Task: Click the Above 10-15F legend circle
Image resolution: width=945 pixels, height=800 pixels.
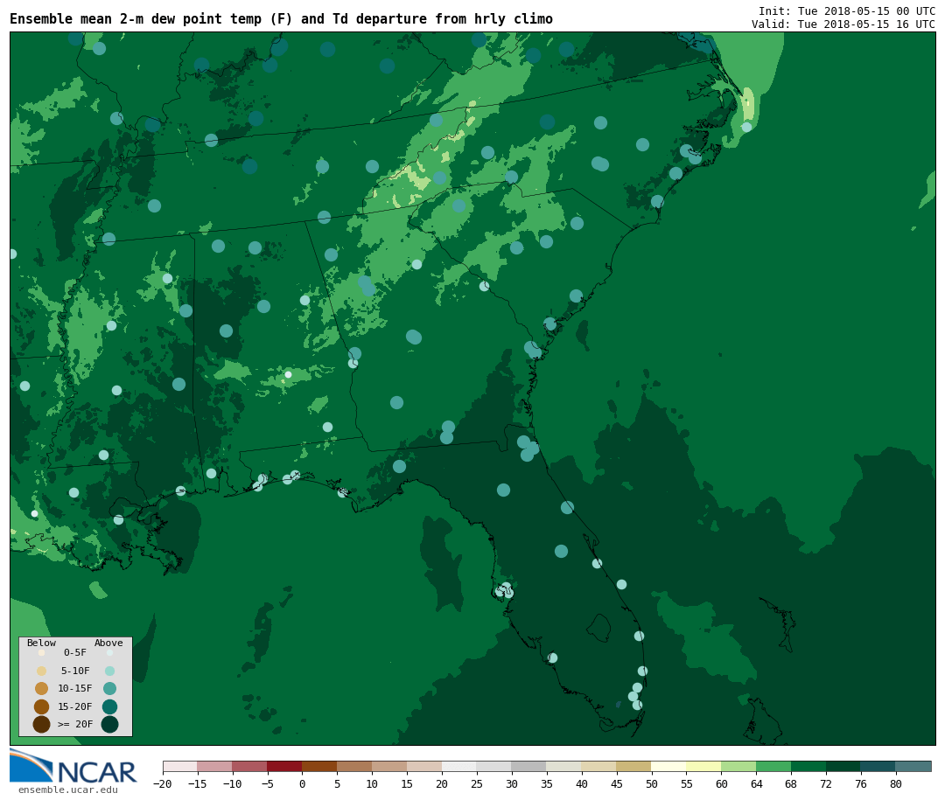Action: [x=109, y=689]
